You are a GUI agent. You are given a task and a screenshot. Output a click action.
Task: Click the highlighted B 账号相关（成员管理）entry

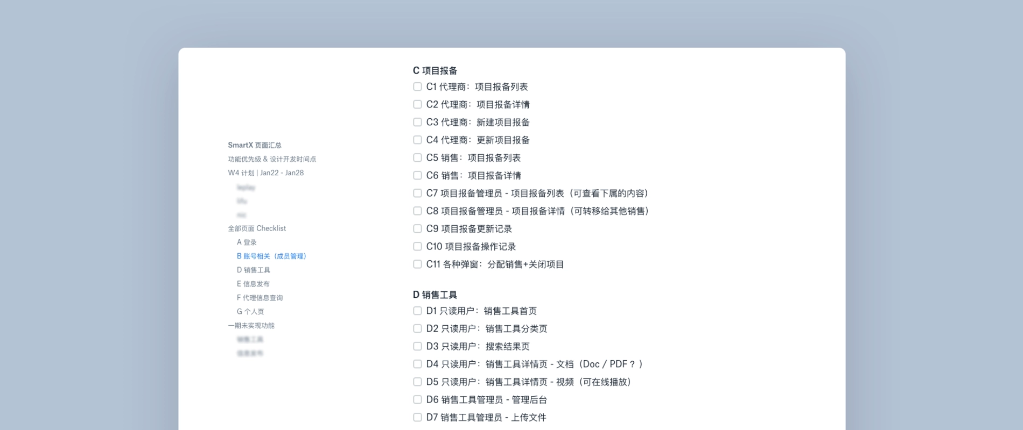click(271, 256)
